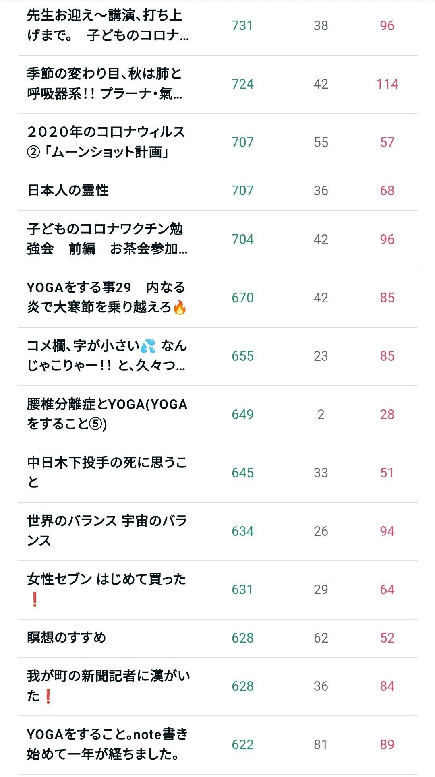
Task: Click the 649 view count number
Action: (x=242, y=414)
